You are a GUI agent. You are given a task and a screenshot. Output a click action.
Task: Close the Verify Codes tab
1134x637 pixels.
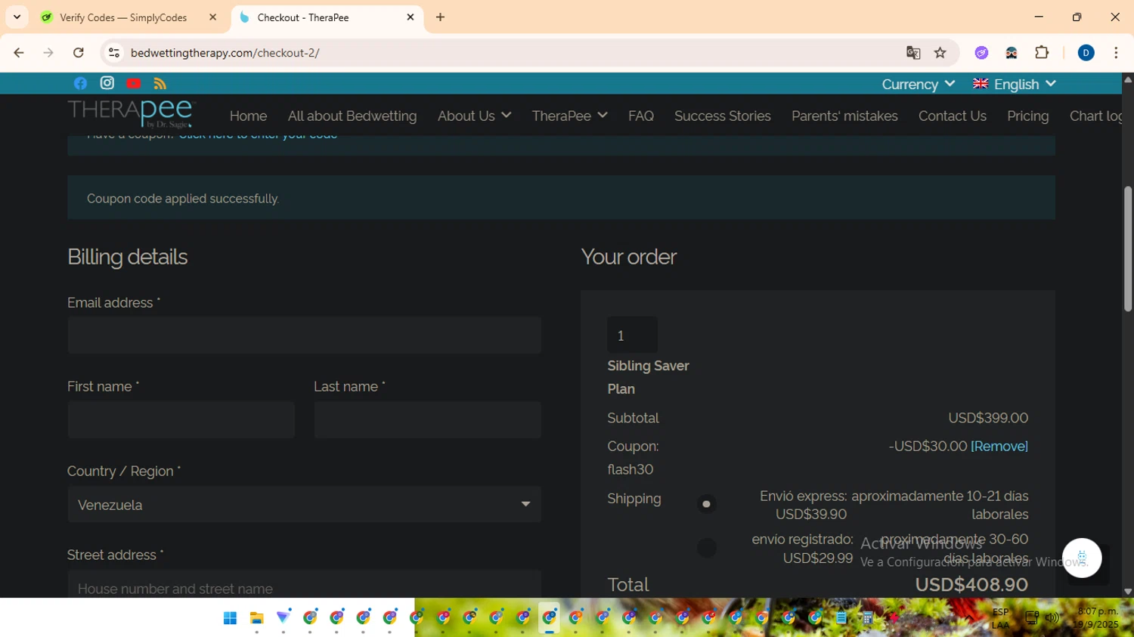212,17
